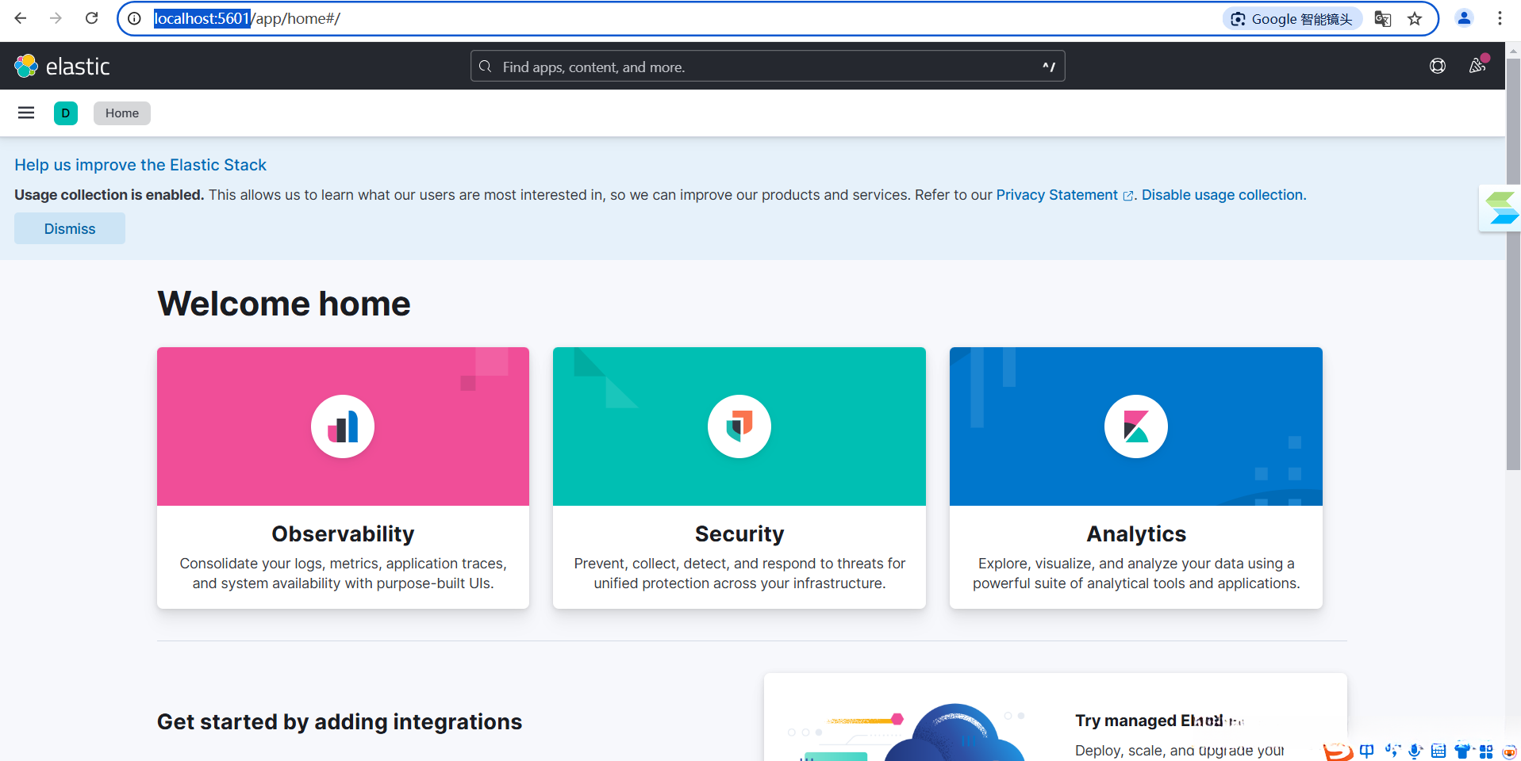This screenshot has height=761, width=1521.
Task: Open the space selector D avatar
Action: point(66,113)
